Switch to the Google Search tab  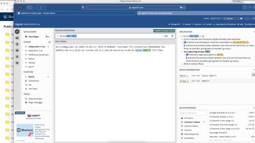(76, 13)
